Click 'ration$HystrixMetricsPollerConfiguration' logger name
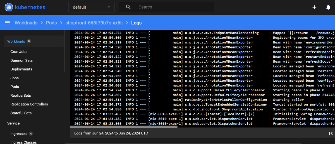335x144 pixels. (226, 100)
